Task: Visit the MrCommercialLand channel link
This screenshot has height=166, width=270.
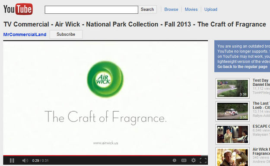Action: pyautogui.click(x=25, y=34)
